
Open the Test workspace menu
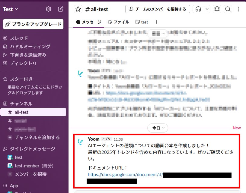10,9
